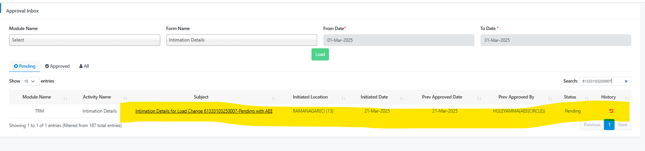
Task: Click the green Load button
Action: 320,54
